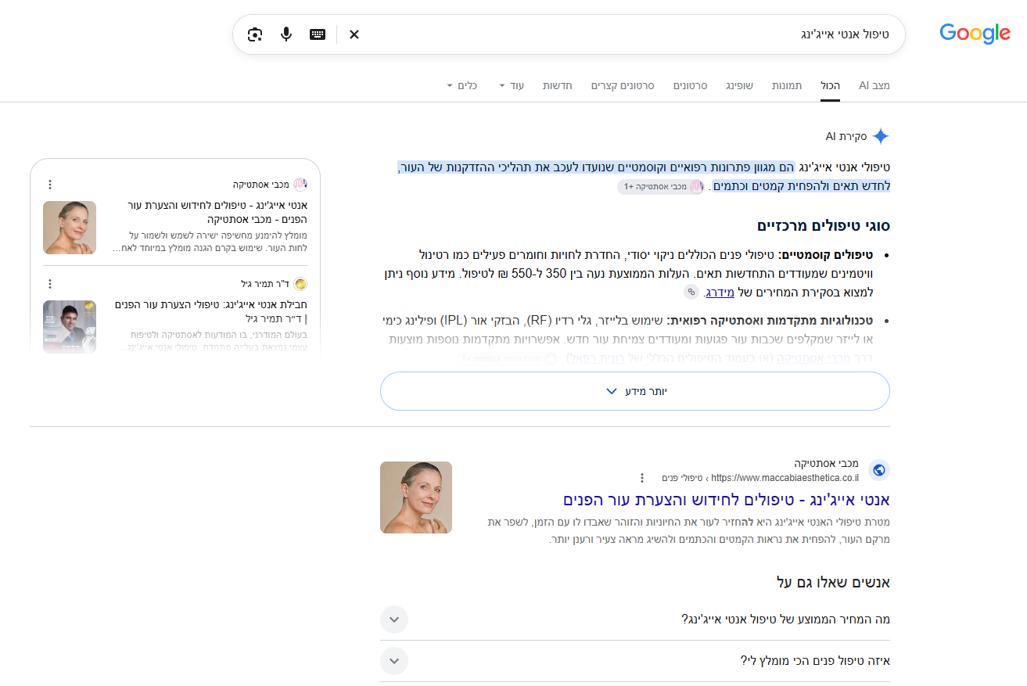
Task: Open the מכבי אסתטיקה +1 source chip
Action: [660, 187]
